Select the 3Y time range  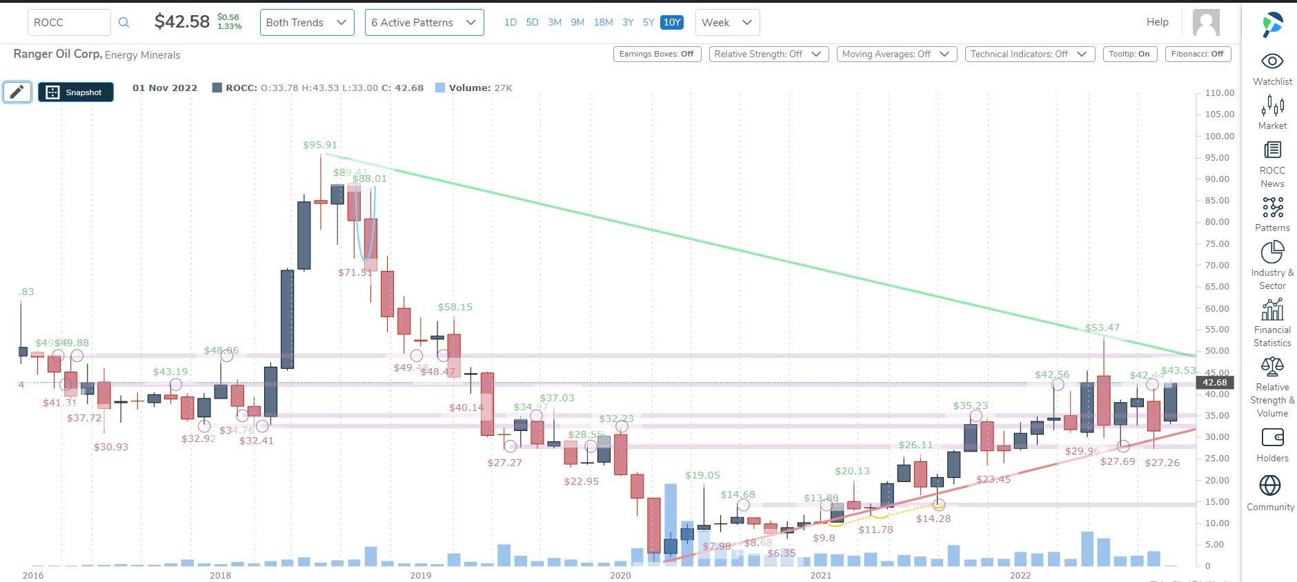tap(628, 22)
